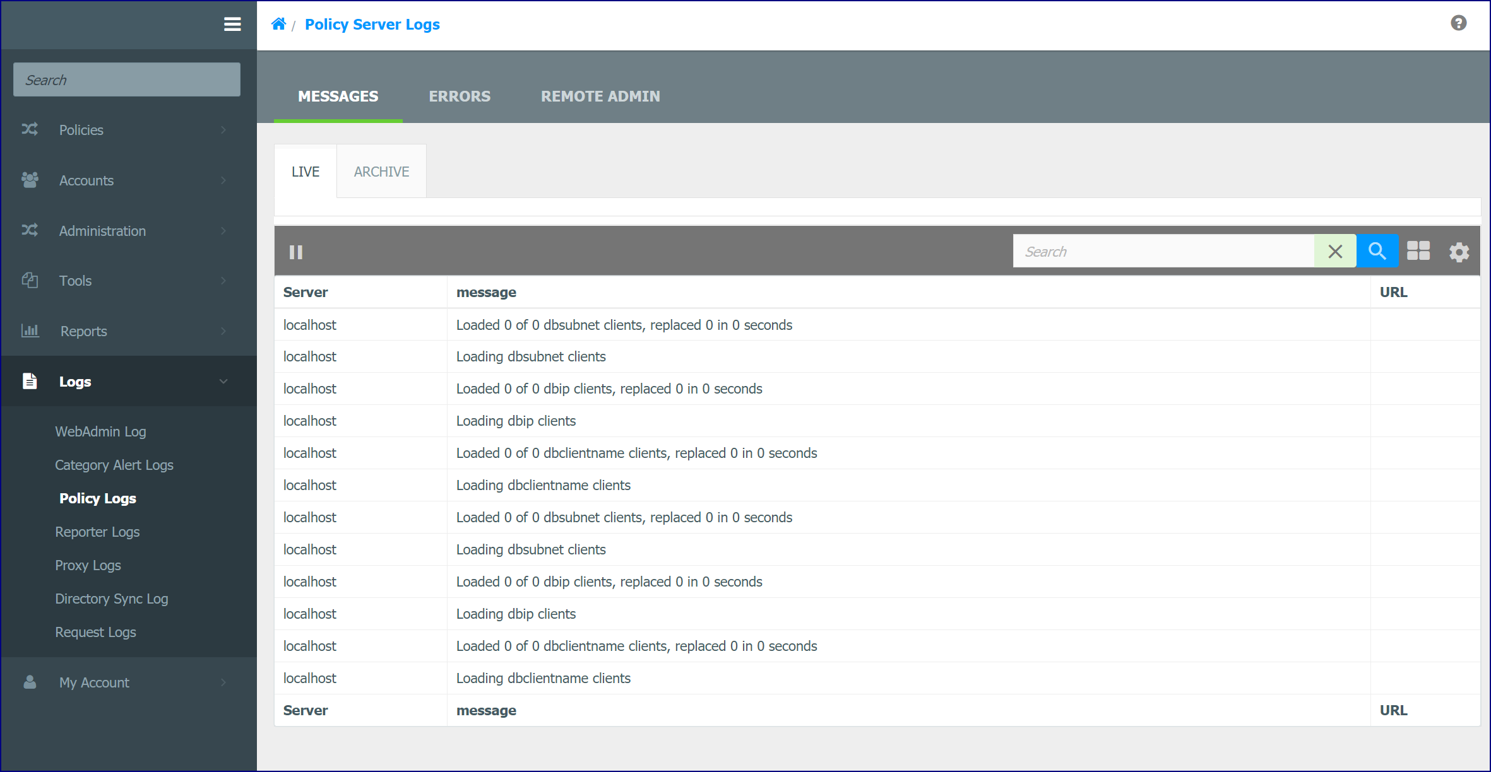Select the LIVE sub-tab
1491x772 pixels.
click(x=306, y=172)
